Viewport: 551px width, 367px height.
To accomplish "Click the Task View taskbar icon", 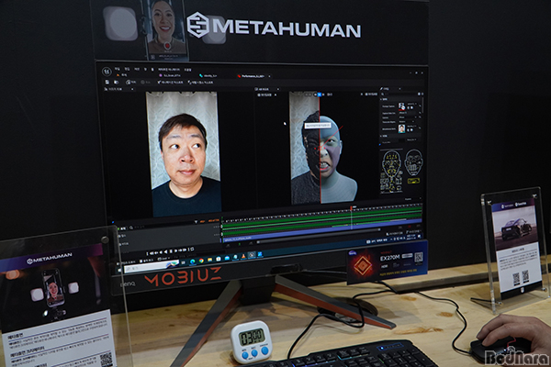I will click(x=183, y=262).
